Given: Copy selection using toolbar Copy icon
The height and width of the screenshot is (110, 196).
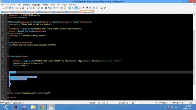Looking at the screenshot, I should [x=31, y=8].
